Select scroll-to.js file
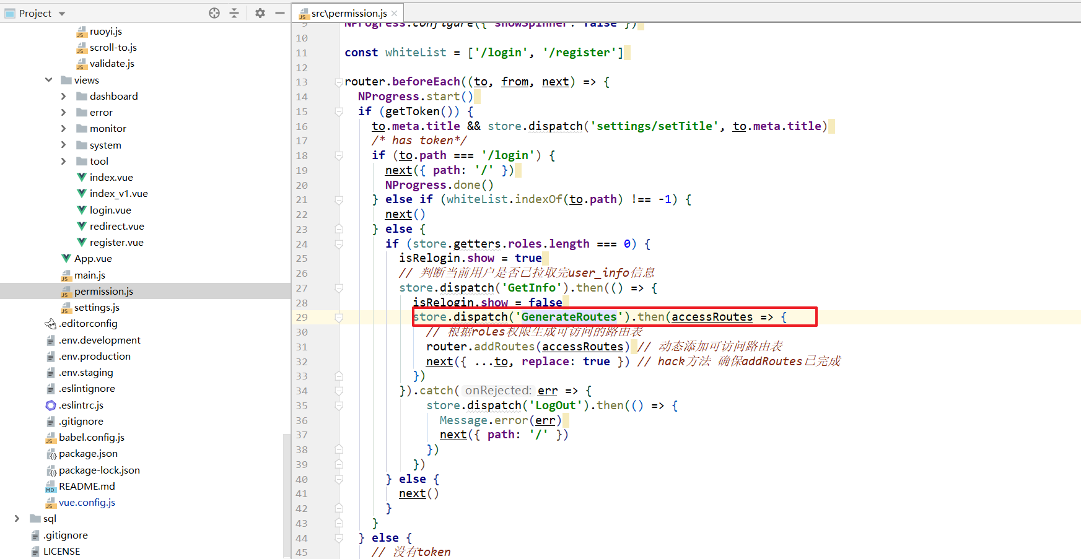This screenshot has width=1081, height=559. click(x=113, y=47)
